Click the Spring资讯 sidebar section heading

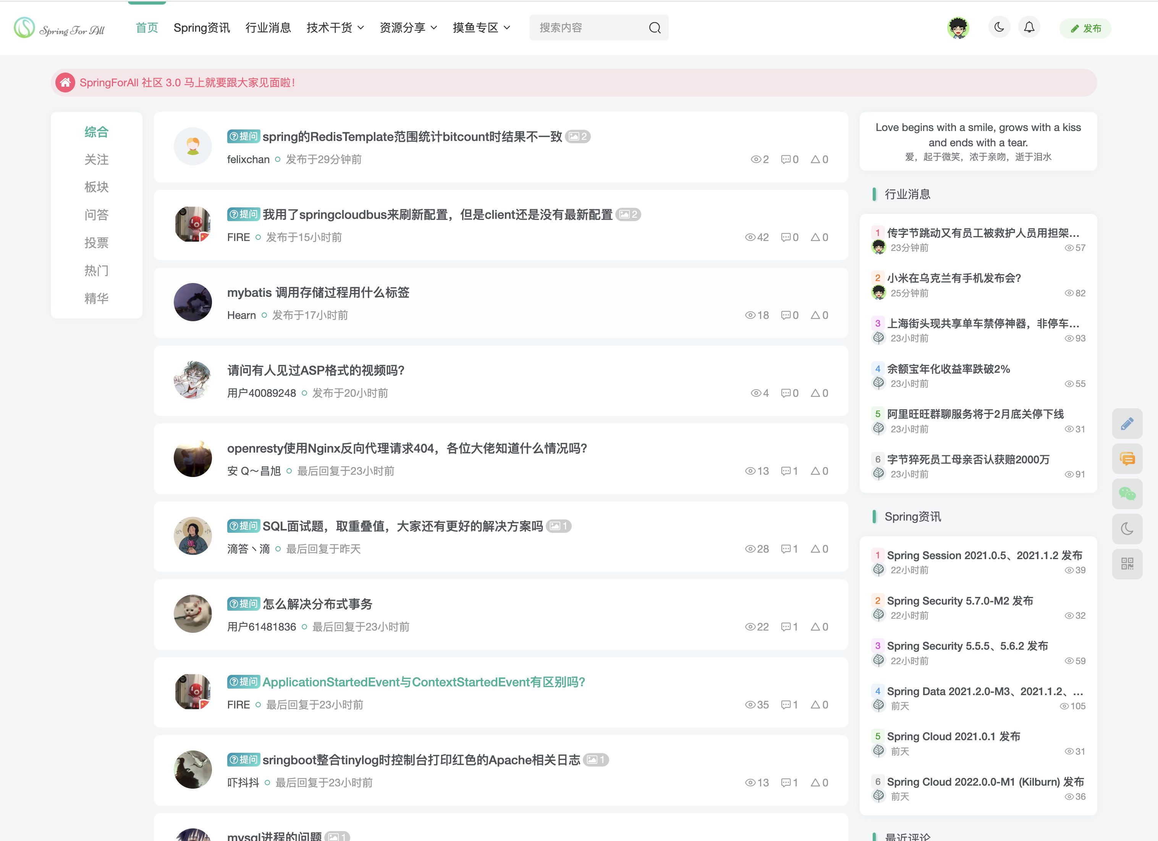click(x=912, y=517)
